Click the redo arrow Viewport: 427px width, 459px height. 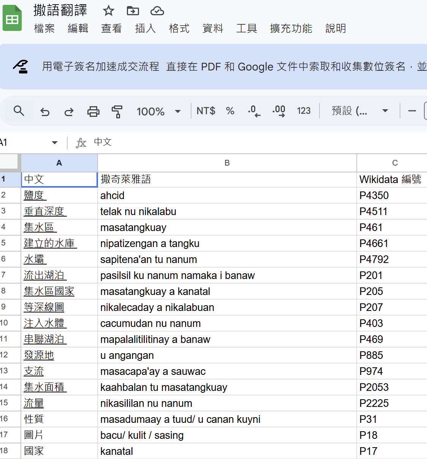tap(69, 112)
